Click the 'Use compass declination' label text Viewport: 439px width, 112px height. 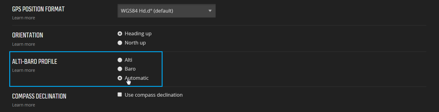[154, 95]
